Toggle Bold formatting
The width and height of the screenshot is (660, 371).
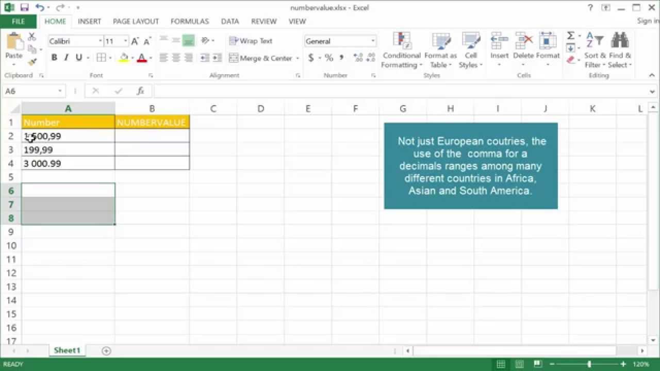[54, 58]
